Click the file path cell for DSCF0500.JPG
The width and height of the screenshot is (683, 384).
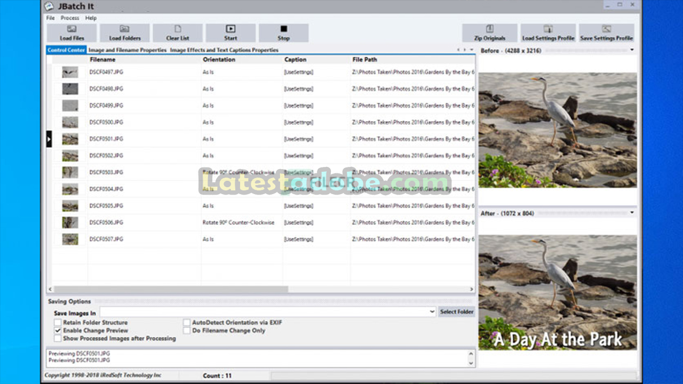412,122
